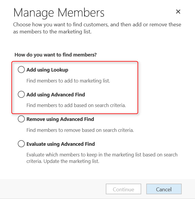Select the Add using Advanced Find radio button

click(x=21, y=95)
